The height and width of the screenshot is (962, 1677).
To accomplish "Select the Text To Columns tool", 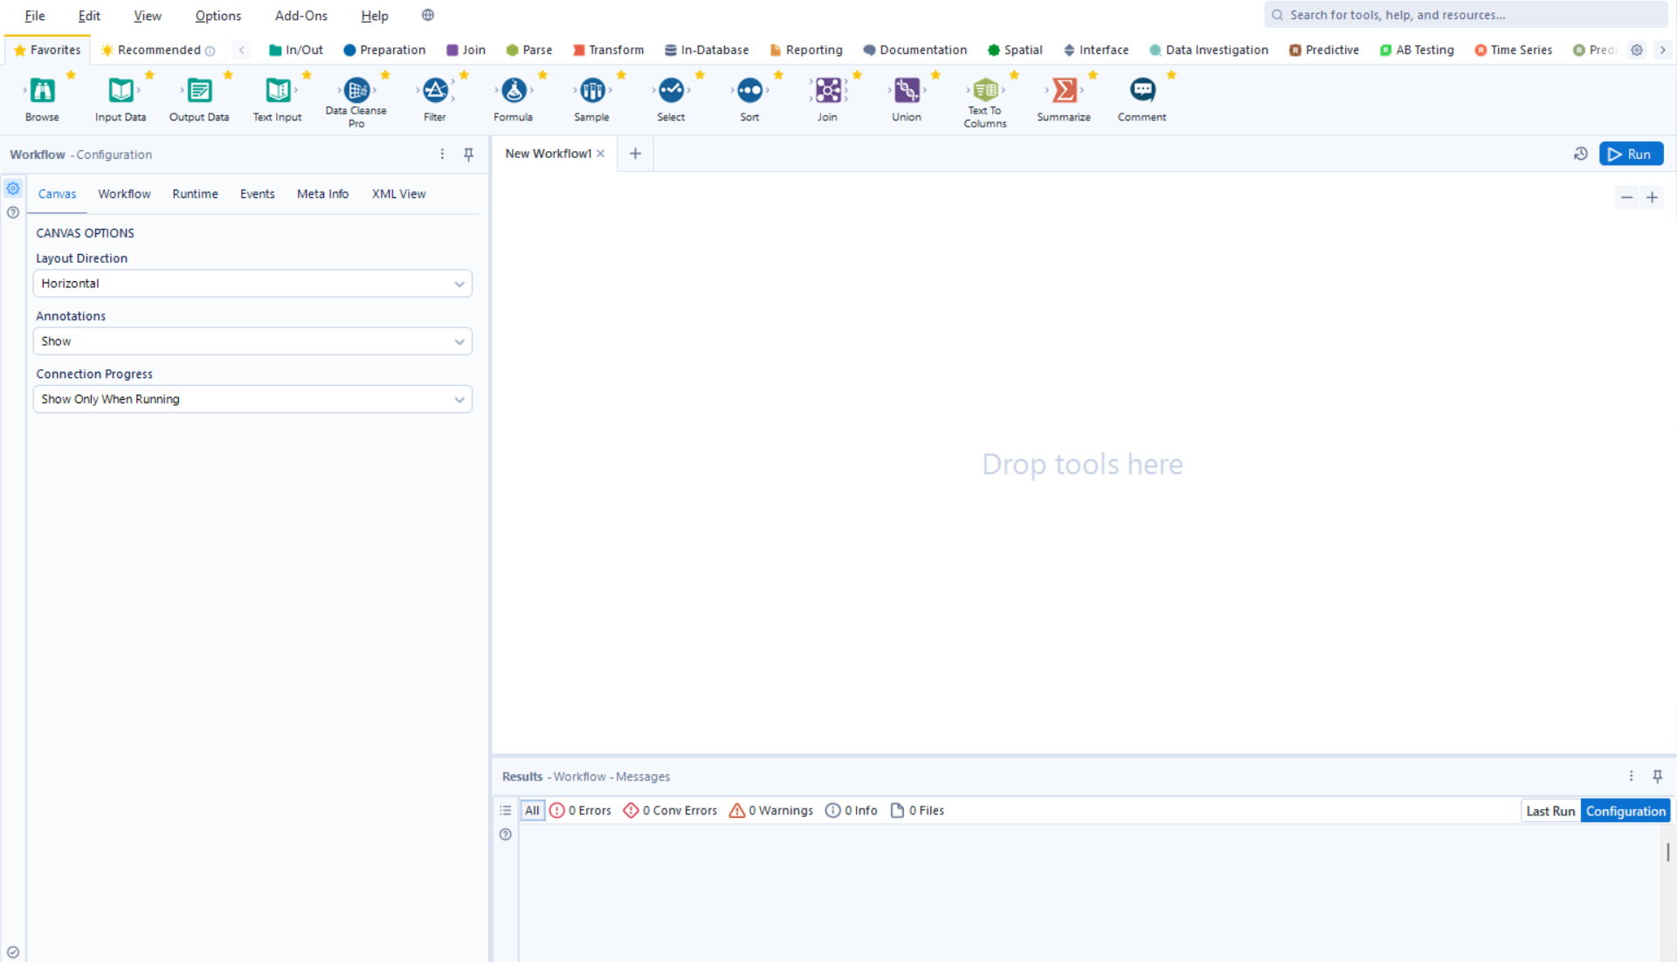I will point(985,91).
